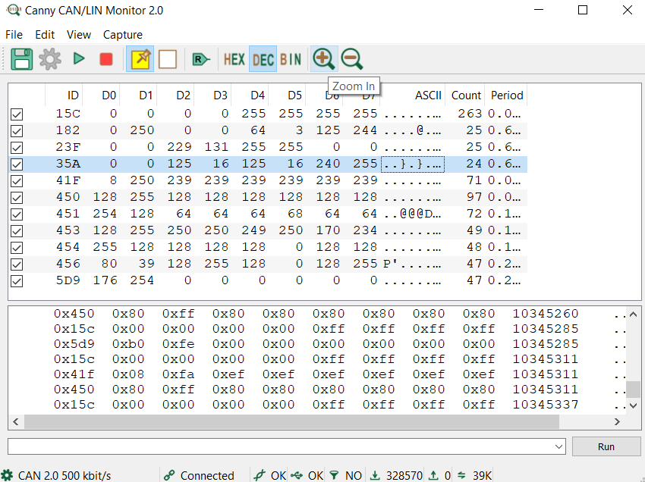This screenshot has width=645, height=482.
Task: Click the Zoom In magnifier icon
Action: click(324, 59)
